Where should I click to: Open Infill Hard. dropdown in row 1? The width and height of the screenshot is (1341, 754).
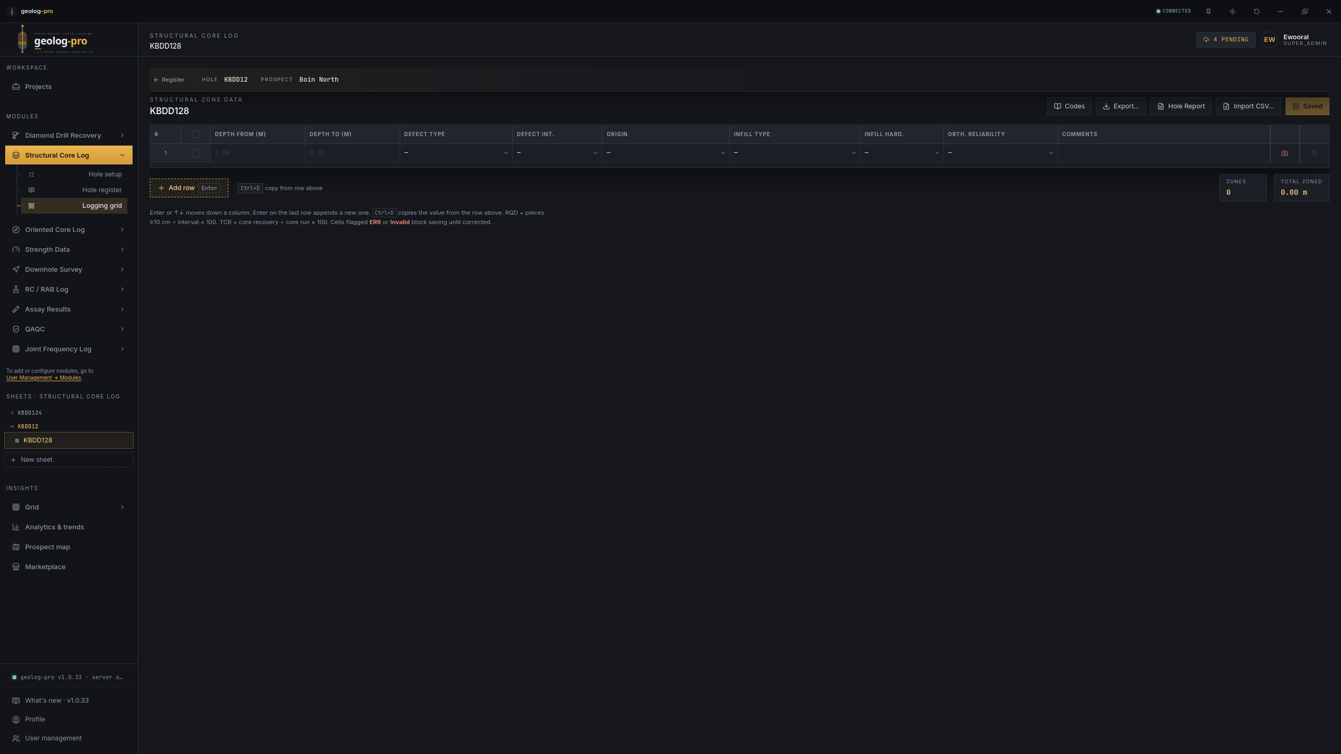tap(902, 153)
